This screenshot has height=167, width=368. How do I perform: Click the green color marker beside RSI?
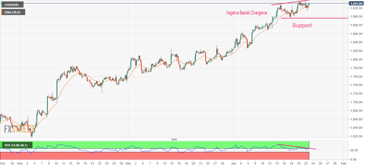pyautogui.click(x=2, y=145)
